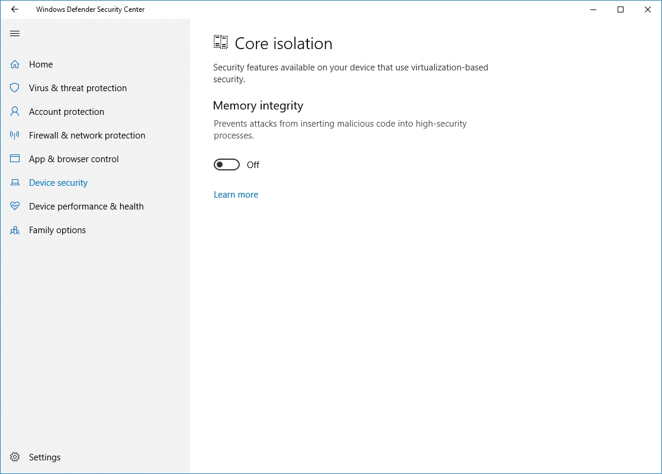Open App & browser control page
Screen dimensions: 662x474
[x=74, y=159]
